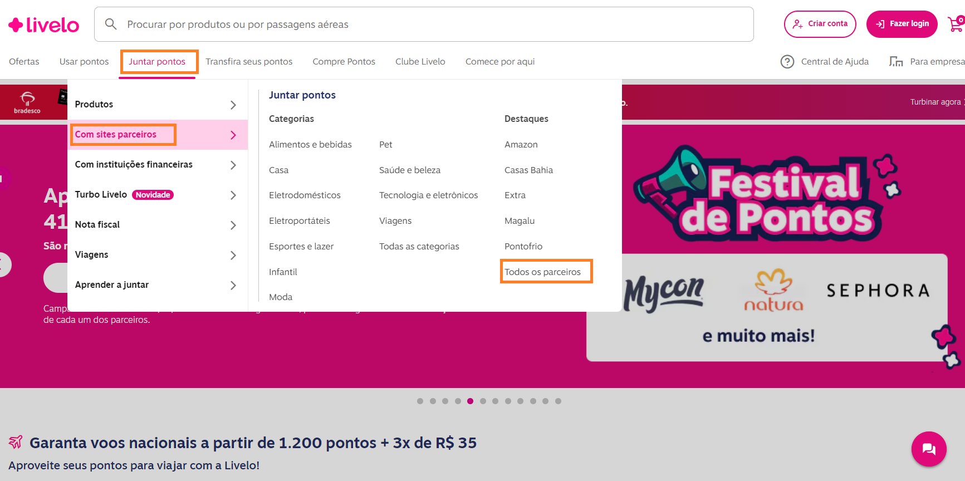Open Viagens category link
Viewport: 965px width, 481px height.
click(x=395, y=220)
